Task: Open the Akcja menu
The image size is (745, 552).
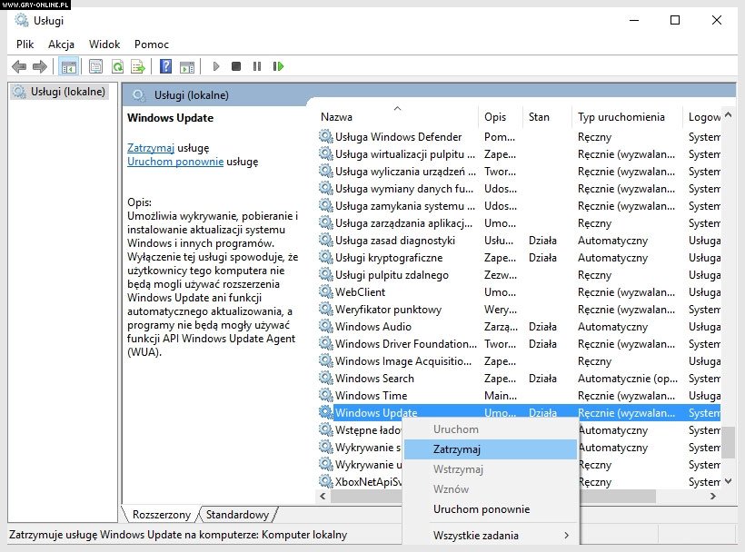Action: [x=61, y=44]
